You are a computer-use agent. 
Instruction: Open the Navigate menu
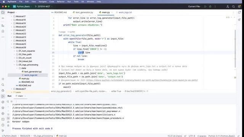(42, 2)
